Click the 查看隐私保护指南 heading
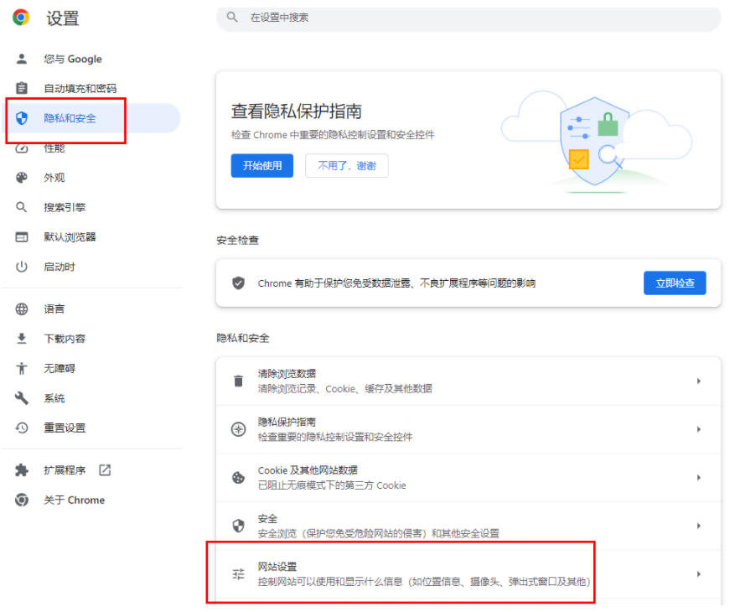Screen dimensions: 735x612 [296, 112]
